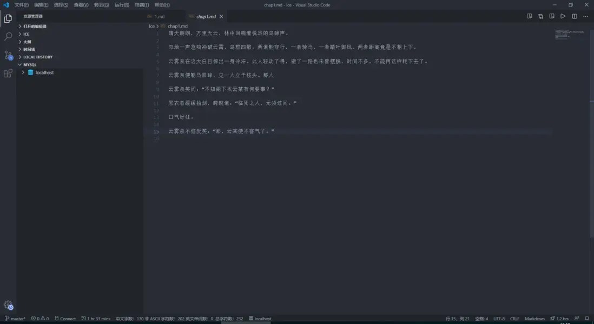594x324 pixels.
Task: Click the notifications bell in status bar
Action: pos(587,318)
